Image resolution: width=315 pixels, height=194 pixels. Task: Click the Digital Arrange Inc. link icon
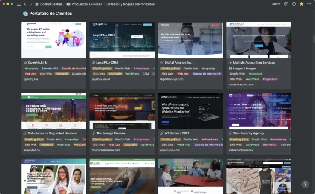coord(162,62)
